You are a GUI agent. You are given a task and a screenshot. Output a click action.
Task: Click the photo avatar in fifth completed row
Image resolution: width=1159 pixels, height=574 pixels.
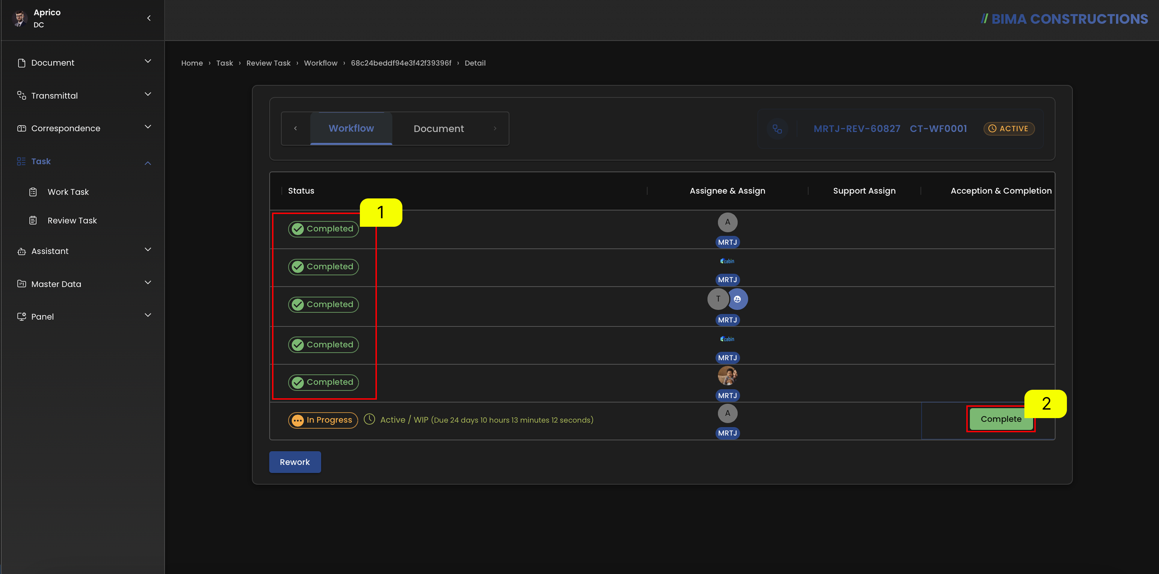(727, 376)
